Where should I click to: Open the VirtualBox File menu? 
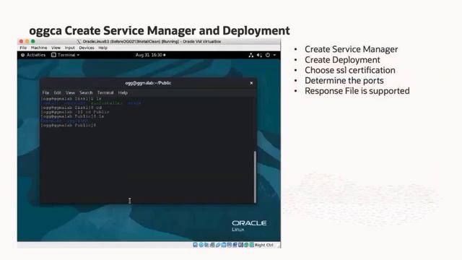23,48
